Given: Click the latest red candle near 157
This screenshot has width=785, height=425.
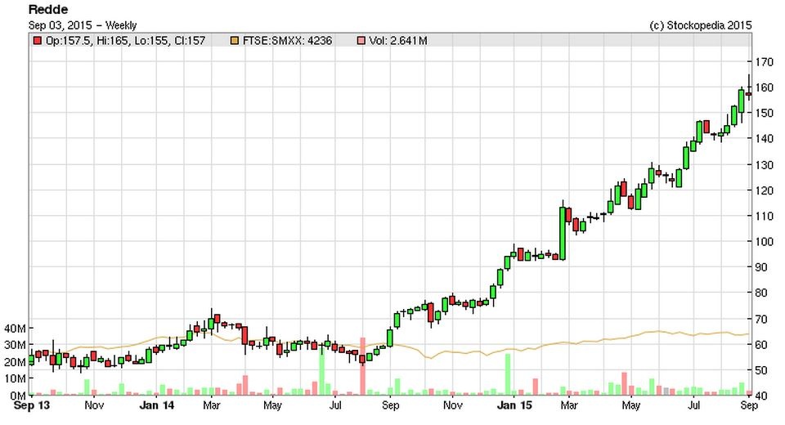Looking at the screenshot, I should click(x=749, y=94).
